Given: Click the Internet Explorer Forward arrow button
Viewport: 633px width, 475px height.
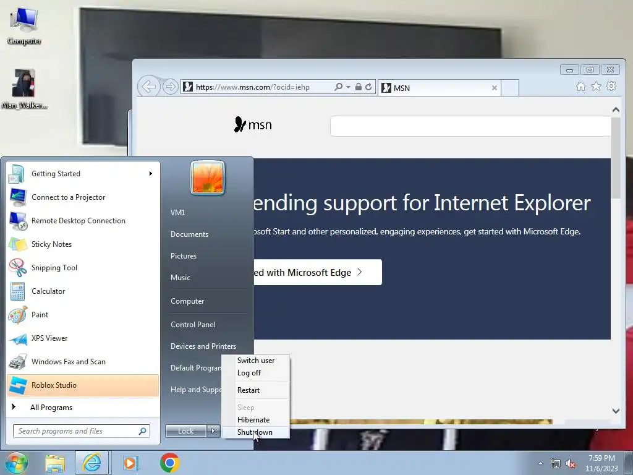Looking at the screenshot, I should [171, 87].
